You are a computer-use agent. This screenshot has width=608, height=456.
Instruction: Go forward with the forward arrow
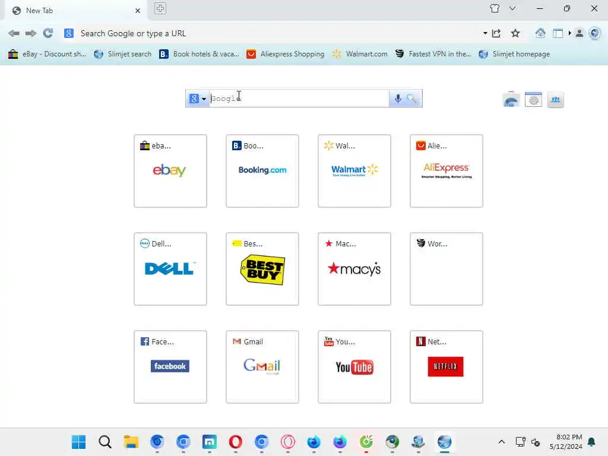coord(31,33)
